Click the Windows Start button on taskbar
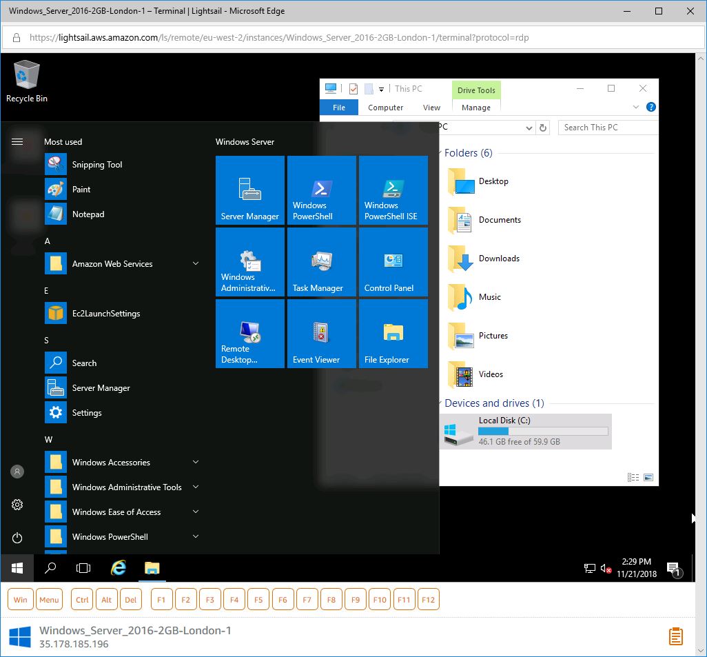 pos(17,568)
